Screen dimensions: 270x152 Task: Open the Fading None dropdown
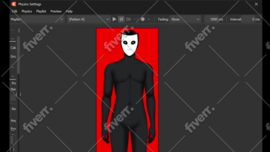[x=185, y=19]
